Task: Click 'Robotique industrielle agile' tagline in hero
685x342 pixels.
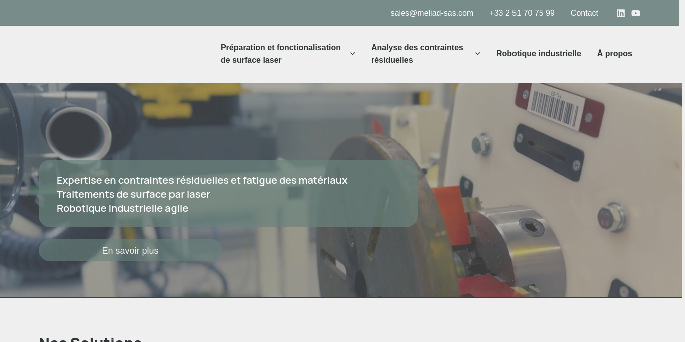Action: click(x=122, y=208)
